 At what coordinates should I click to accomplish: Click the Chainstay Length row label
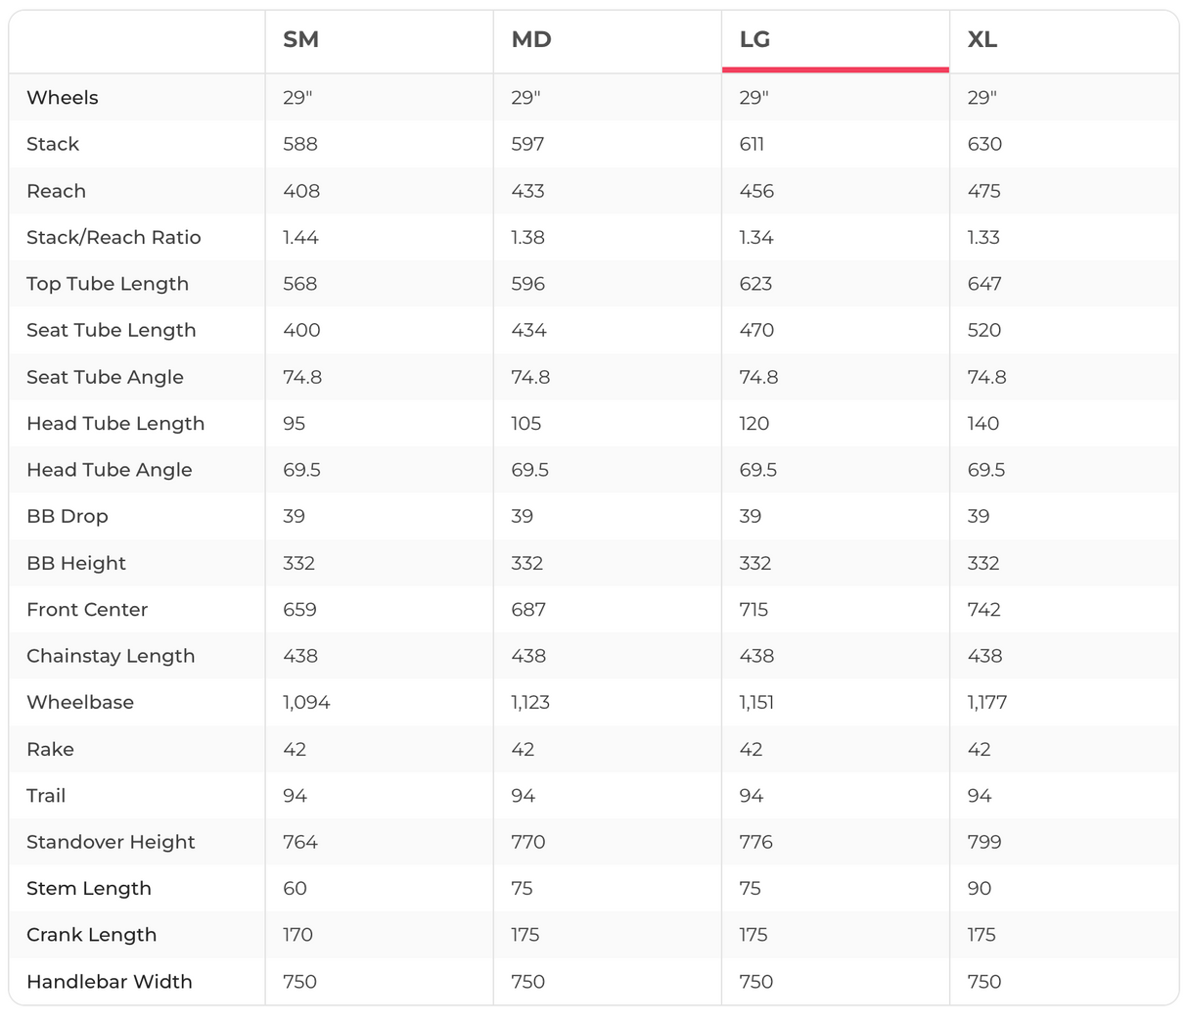[x=111, y=656]
